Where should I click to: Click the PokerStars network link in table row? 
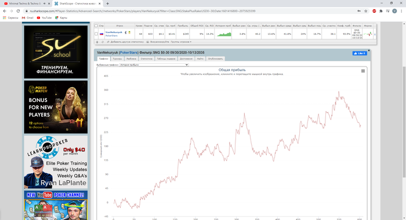(111, 36)
